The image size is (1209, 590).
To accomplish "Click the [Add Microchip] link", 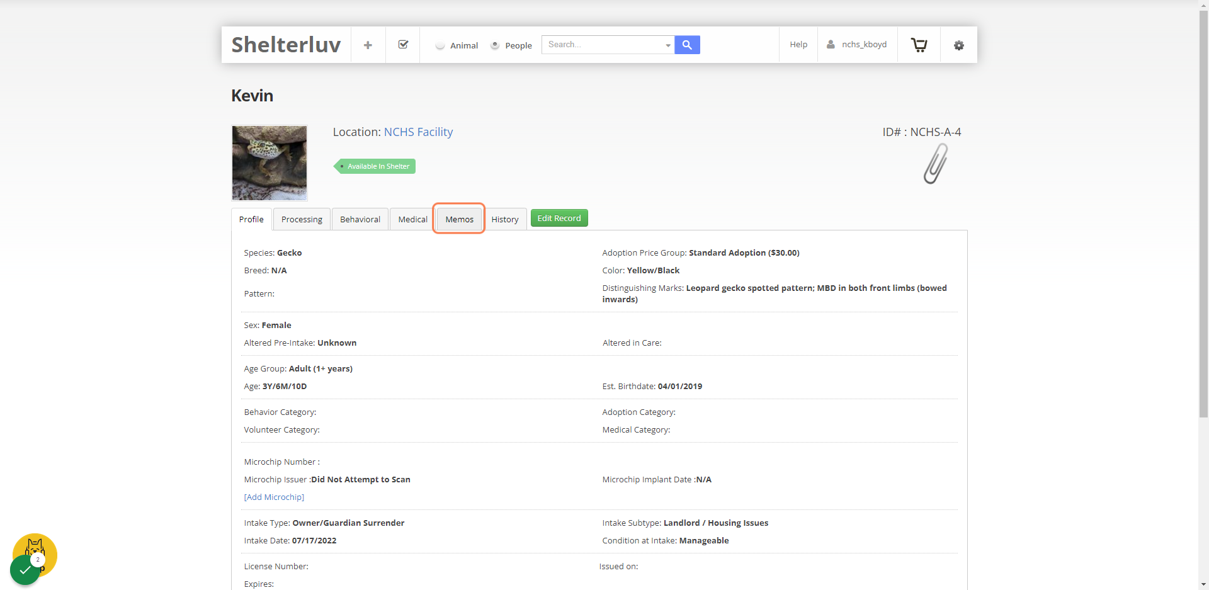I will [x=274, y=497].
